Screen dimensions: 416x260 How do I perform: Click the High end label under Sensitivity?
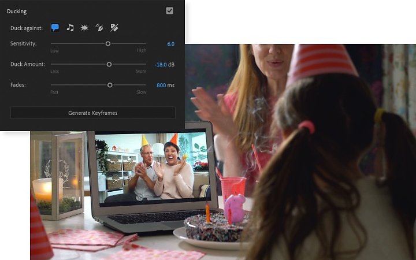click(142, 50)
